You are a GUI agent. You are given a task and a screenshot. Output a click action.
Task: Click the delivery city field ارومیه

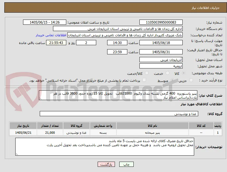click(161, 66)
